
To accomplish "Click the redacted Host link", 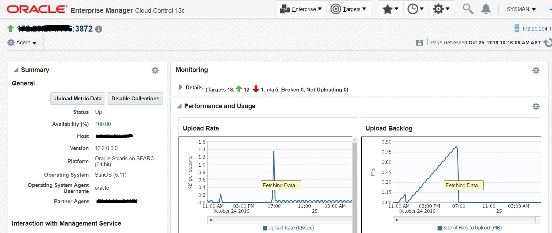I will (114, 136).
